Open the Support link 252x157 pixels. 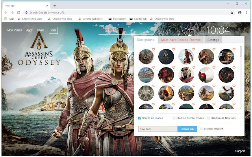pos(240,151)
